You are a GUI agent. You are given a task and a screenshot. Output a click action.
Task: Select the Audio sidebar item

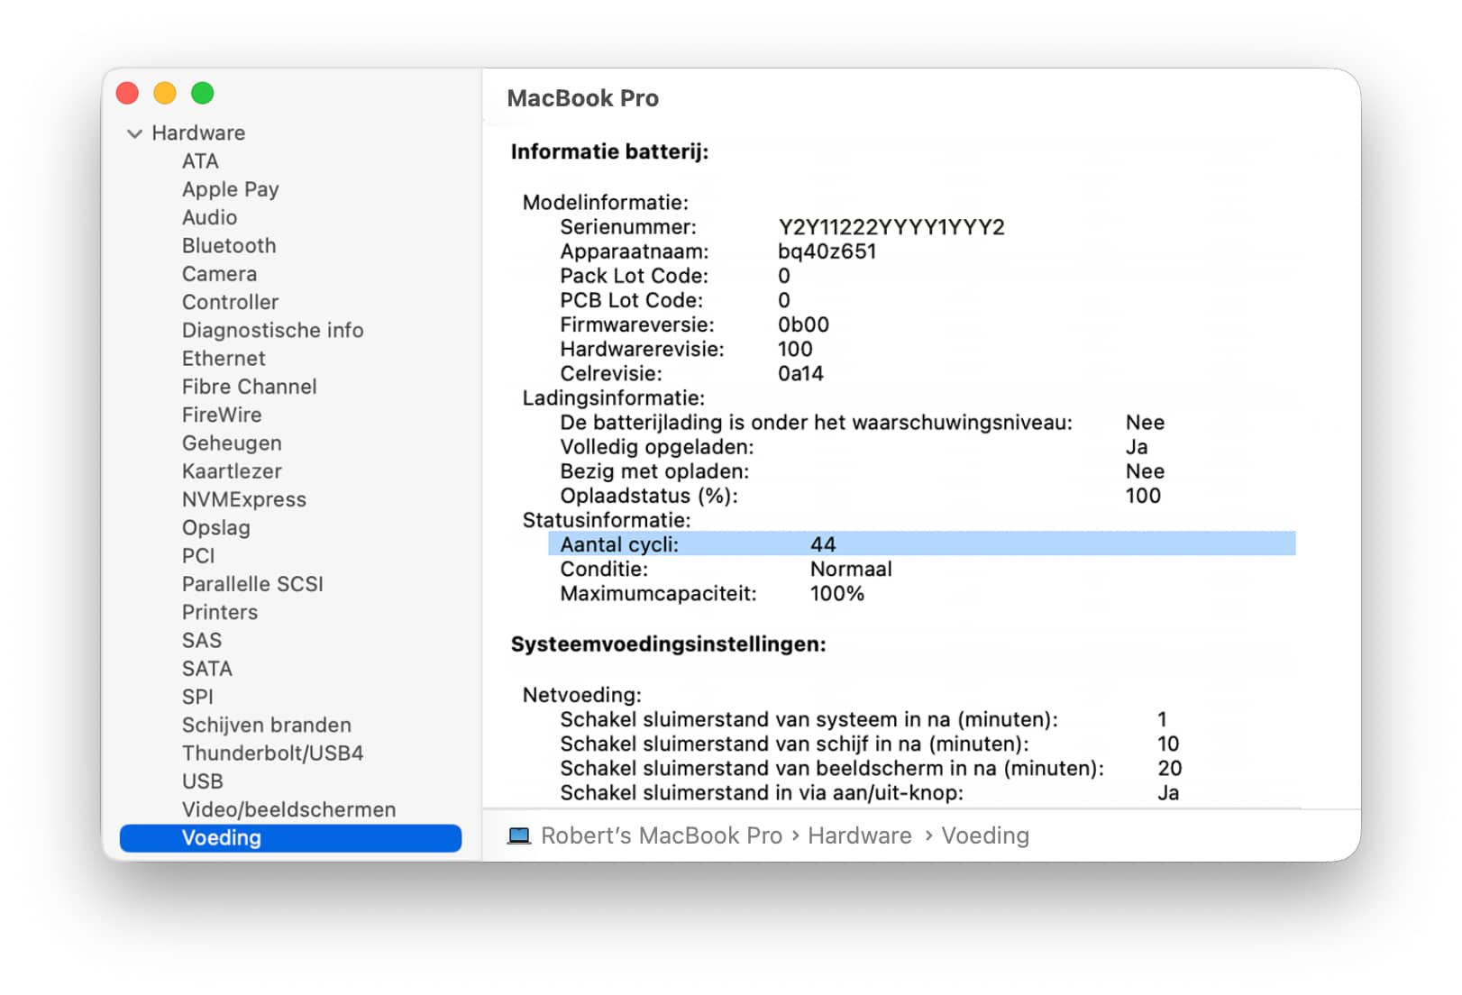209,217
